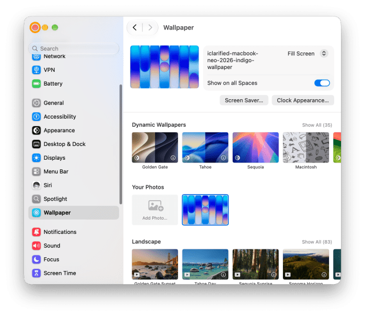Image resolution: width=365 pixels, height=316 pixels.
Task: Select Macintosh dynamic wallpaper thumbnail
Action: click(306, 147)
